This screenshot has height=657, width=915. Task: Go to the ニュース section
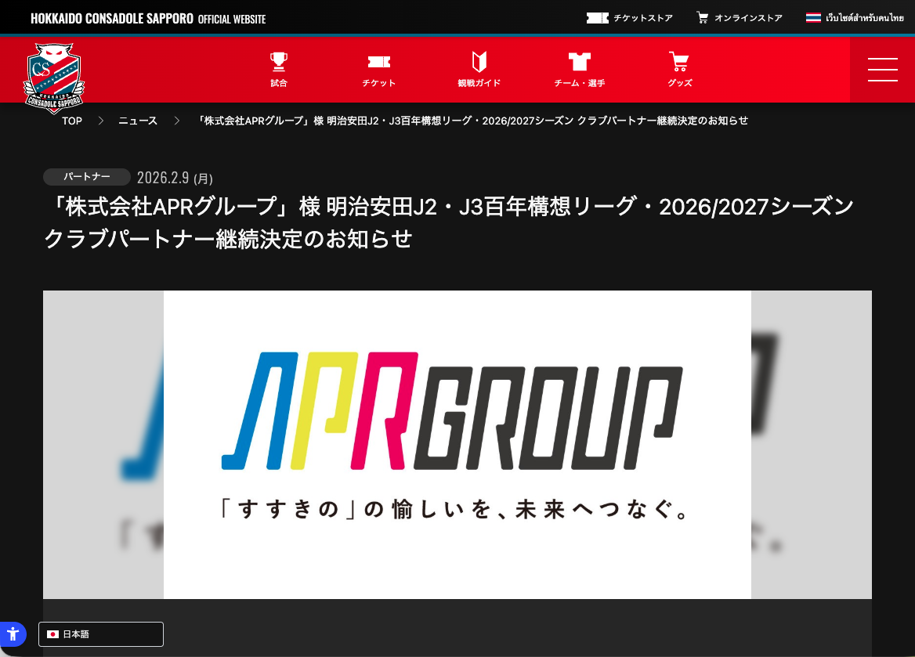click(x=137, y=121)
